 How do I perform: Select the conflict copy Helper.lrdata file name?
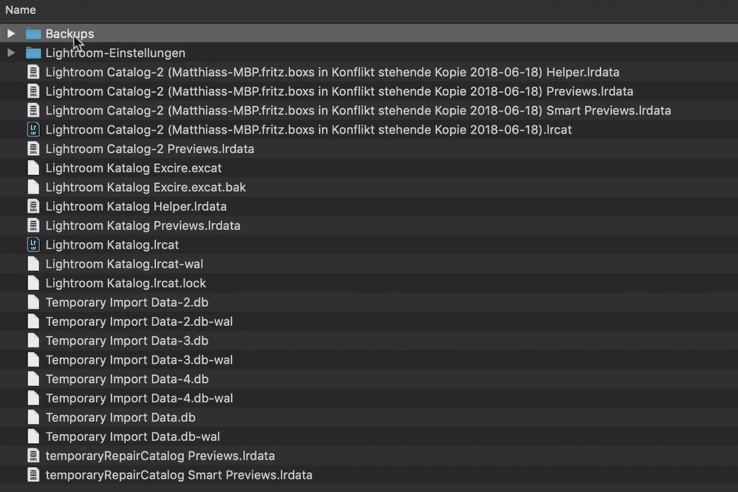click(332, 72)
